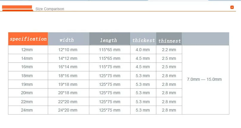This screenshot has width=241, height=128.
Task: Pick the 125*75 mm length in the 24mm row
Action: tap(110, 110)
